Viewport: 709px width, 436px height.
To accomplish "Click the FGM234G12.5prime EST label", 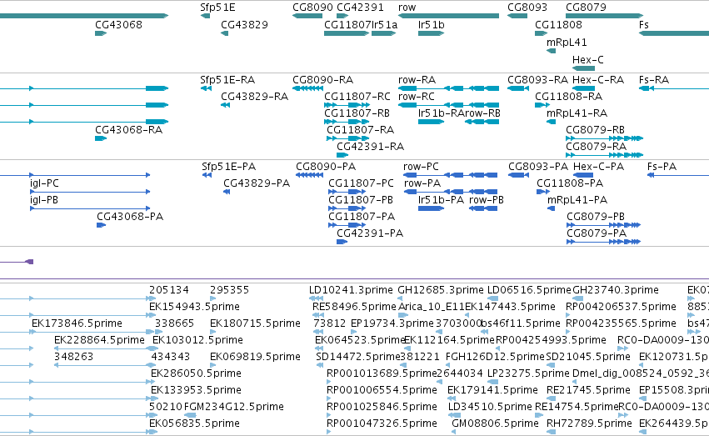I will click(x=234, y=407).
